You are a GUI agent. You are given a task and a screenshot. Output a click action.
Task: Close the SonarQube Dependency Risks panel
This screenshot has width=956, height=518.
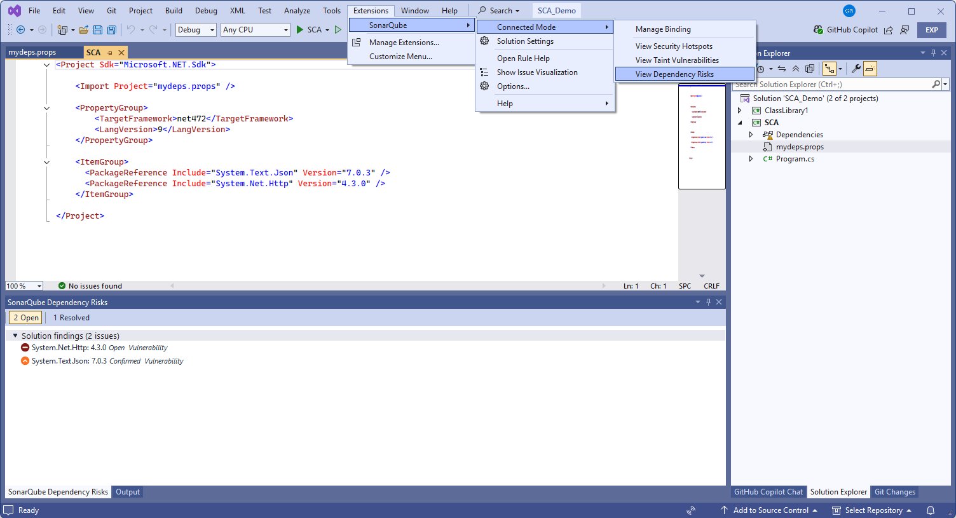[719, 303]
